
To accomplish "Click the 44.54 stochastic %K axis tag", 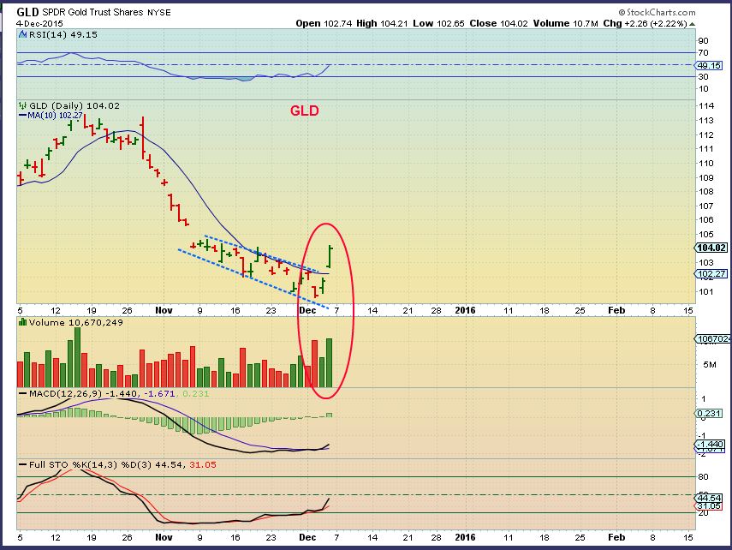I will [709, 498].
